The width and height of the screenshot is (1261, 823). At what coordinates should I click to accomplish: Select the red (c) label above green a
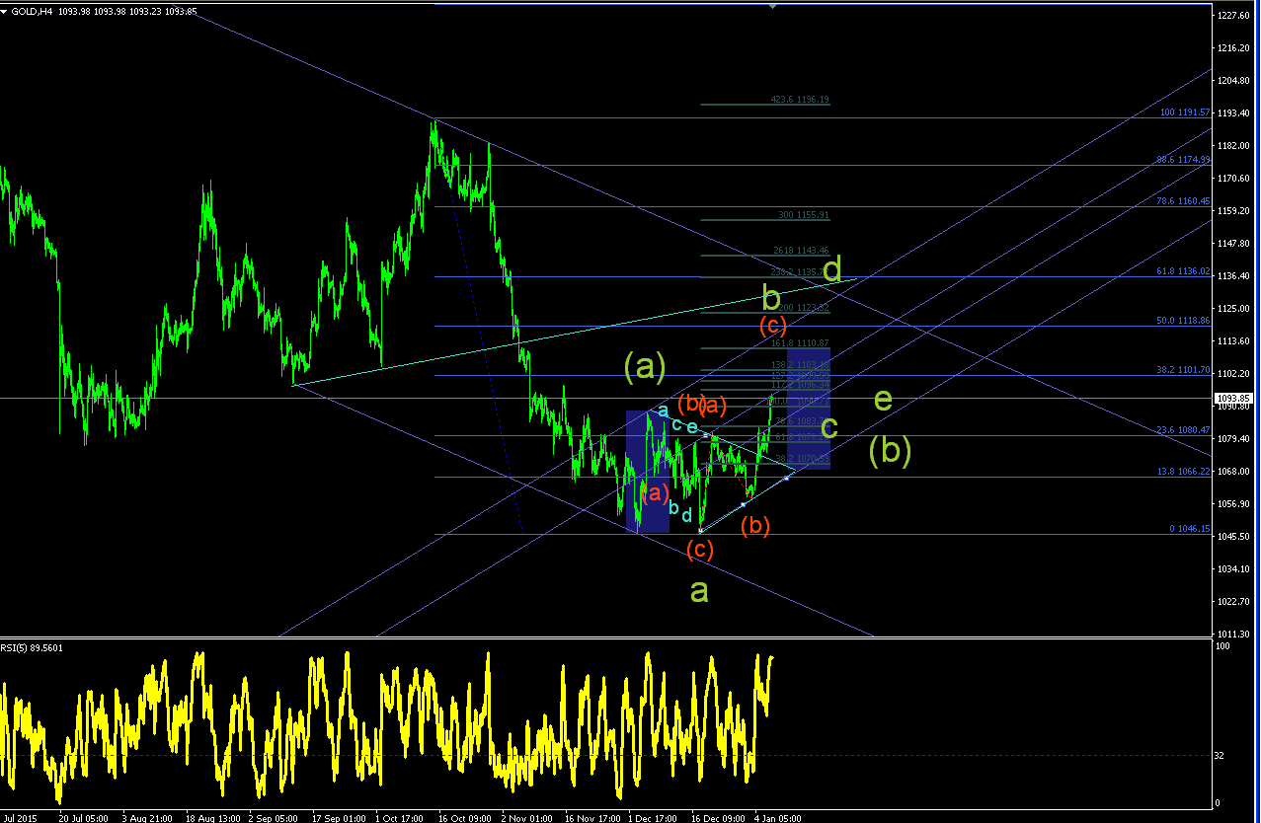click(x=699, y=550)
